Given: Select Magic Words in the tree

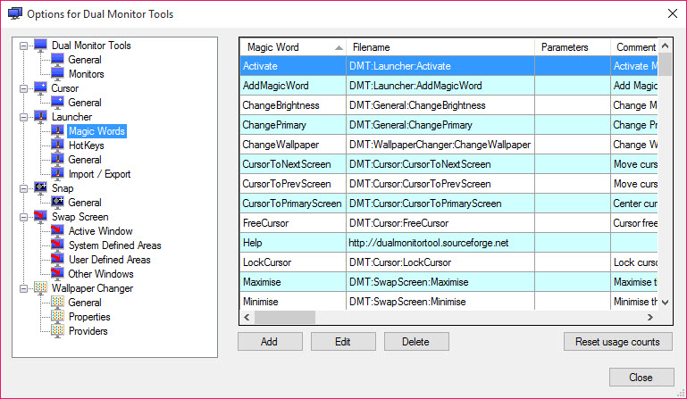Looking at the screenshot, I should pos(96,131).
